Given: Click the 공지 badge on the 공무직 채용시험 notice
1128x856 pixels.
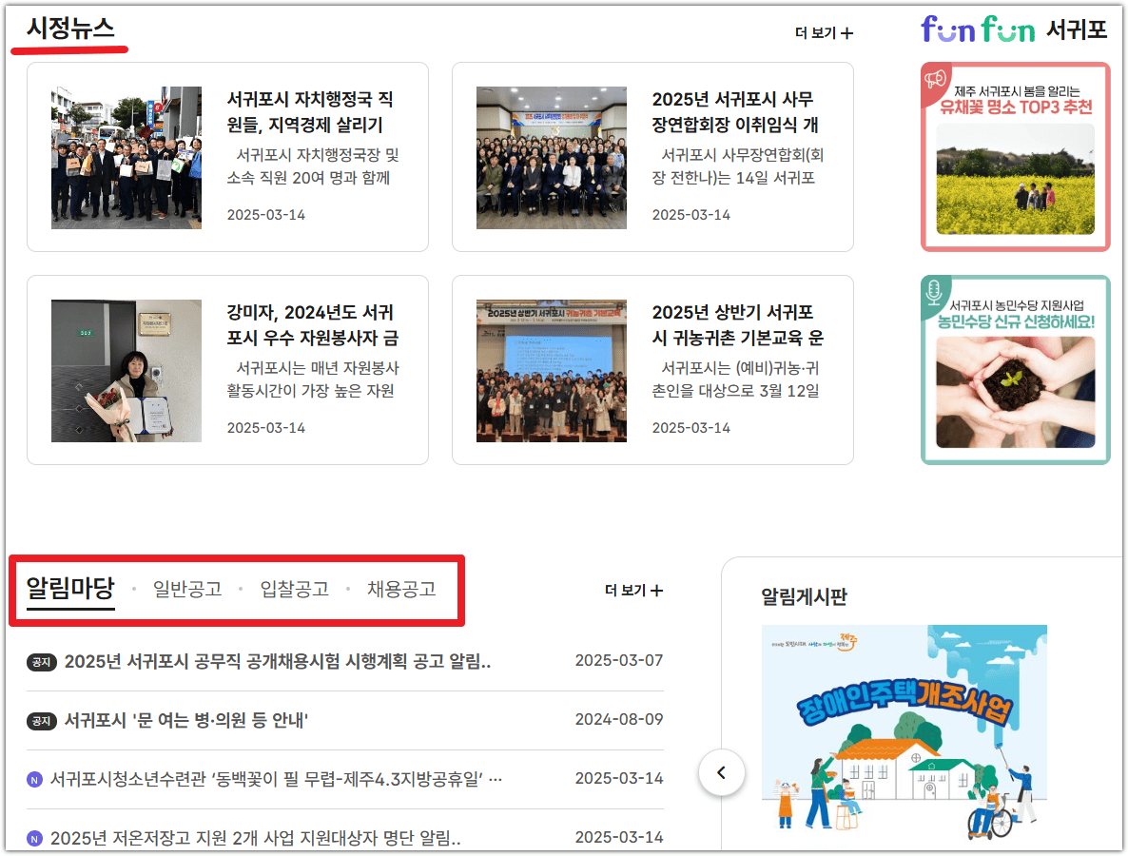Looking at the screenshot, I should 41,661.
